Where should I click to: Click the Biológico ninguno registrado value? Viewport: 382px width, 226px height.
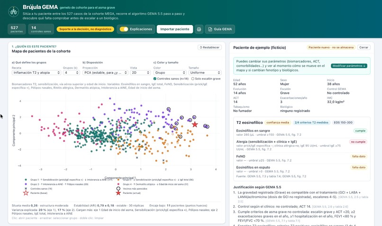(x=295, y=111)
